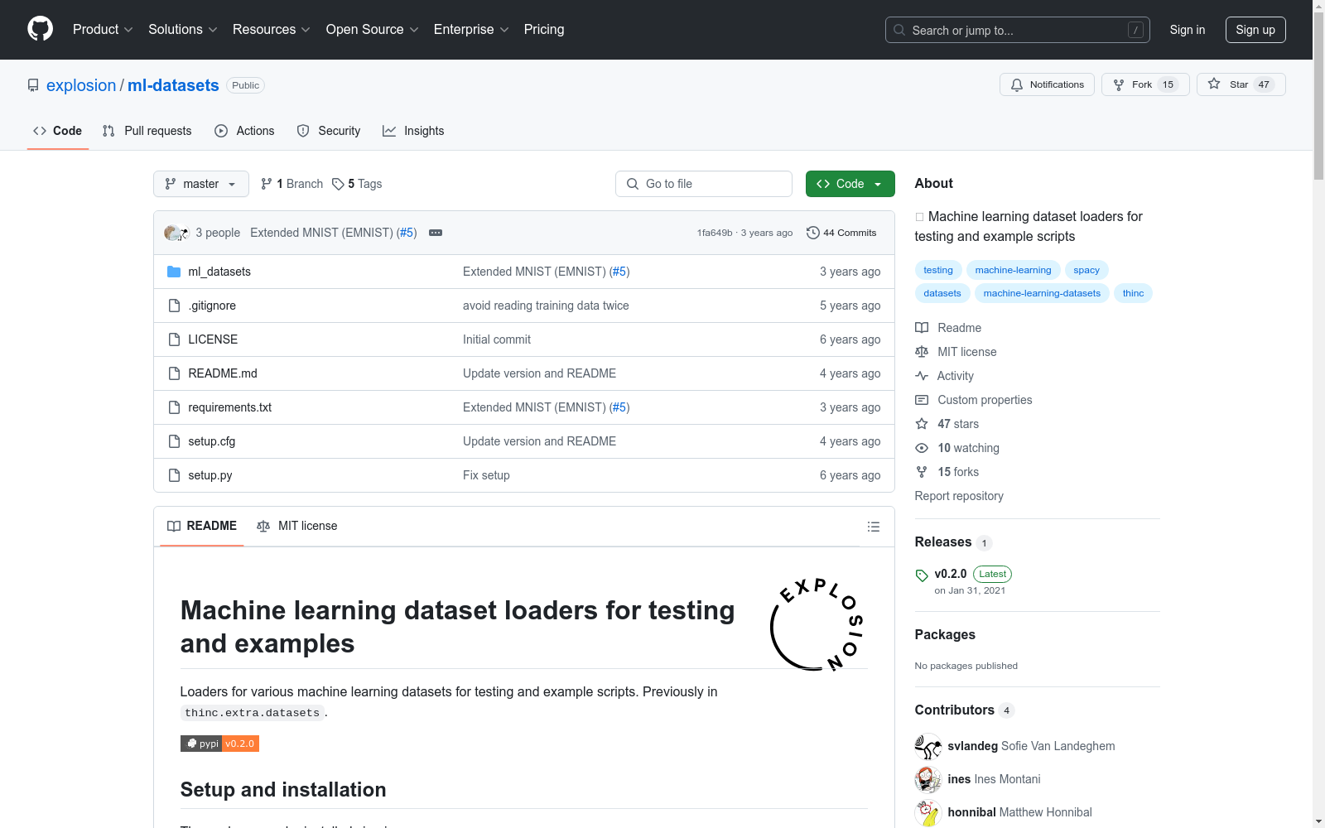Expand the Open Source menu

[373, 30]
